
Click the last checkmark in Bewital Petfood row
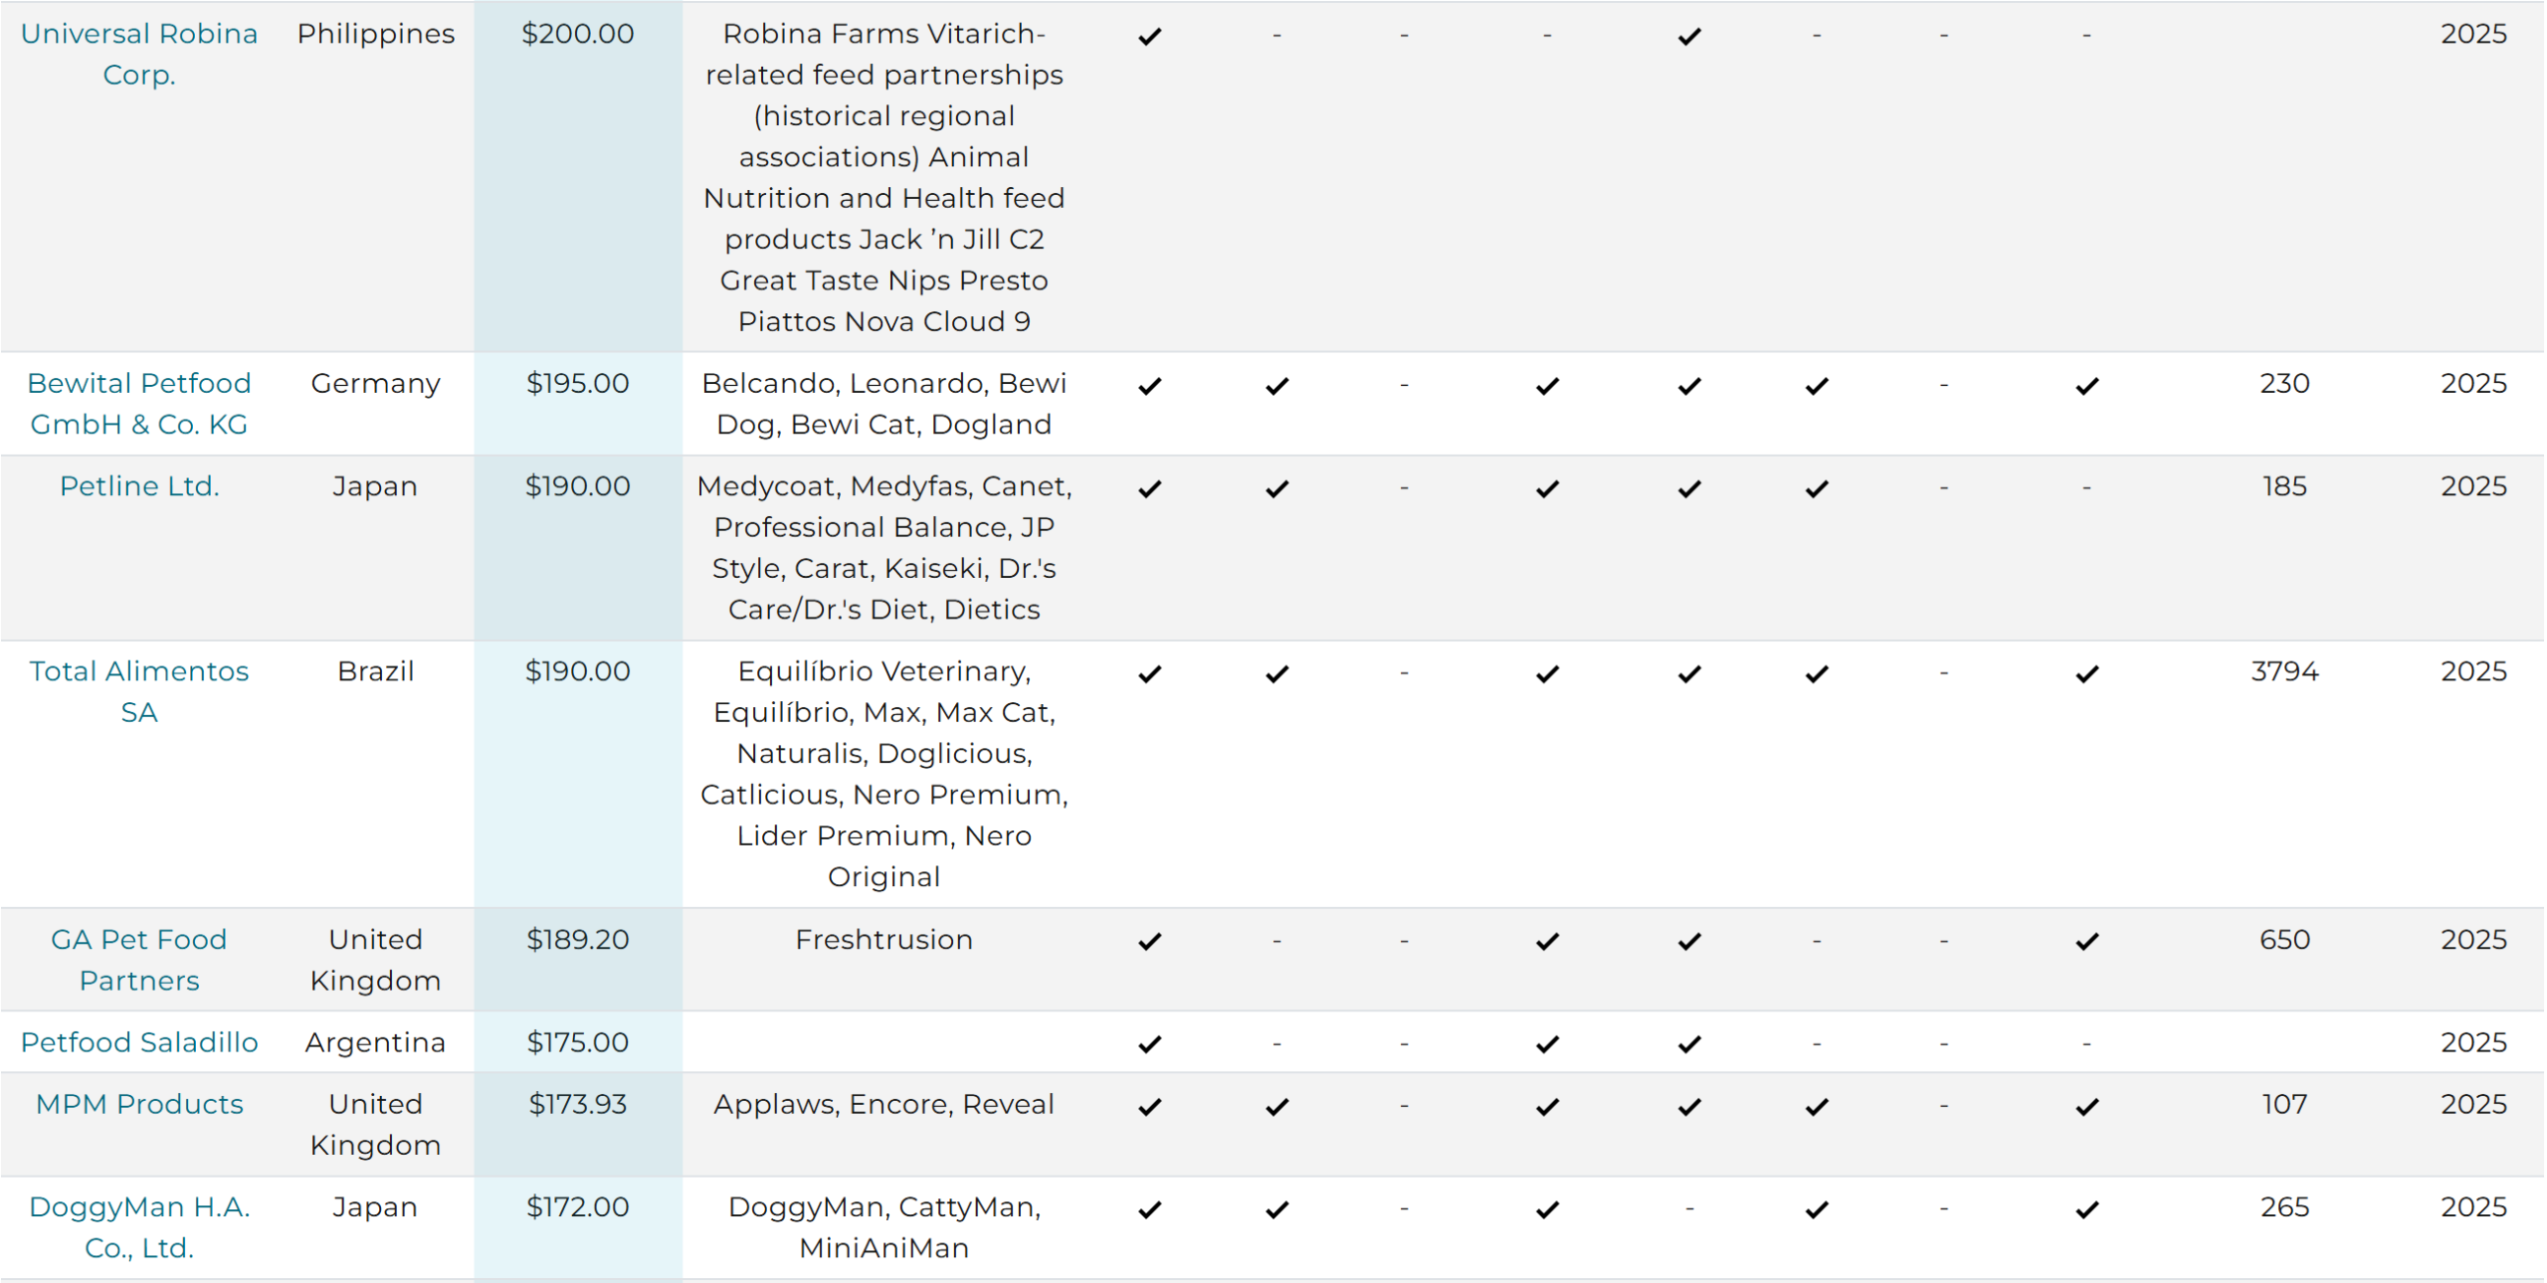pos(2087,387)
